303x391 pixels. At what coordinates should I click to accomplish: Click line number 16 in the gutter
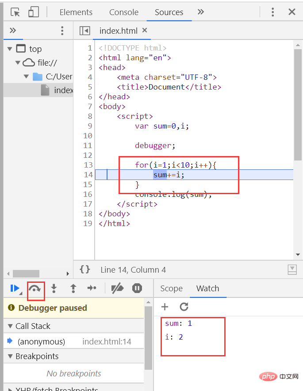coord(88,194)
